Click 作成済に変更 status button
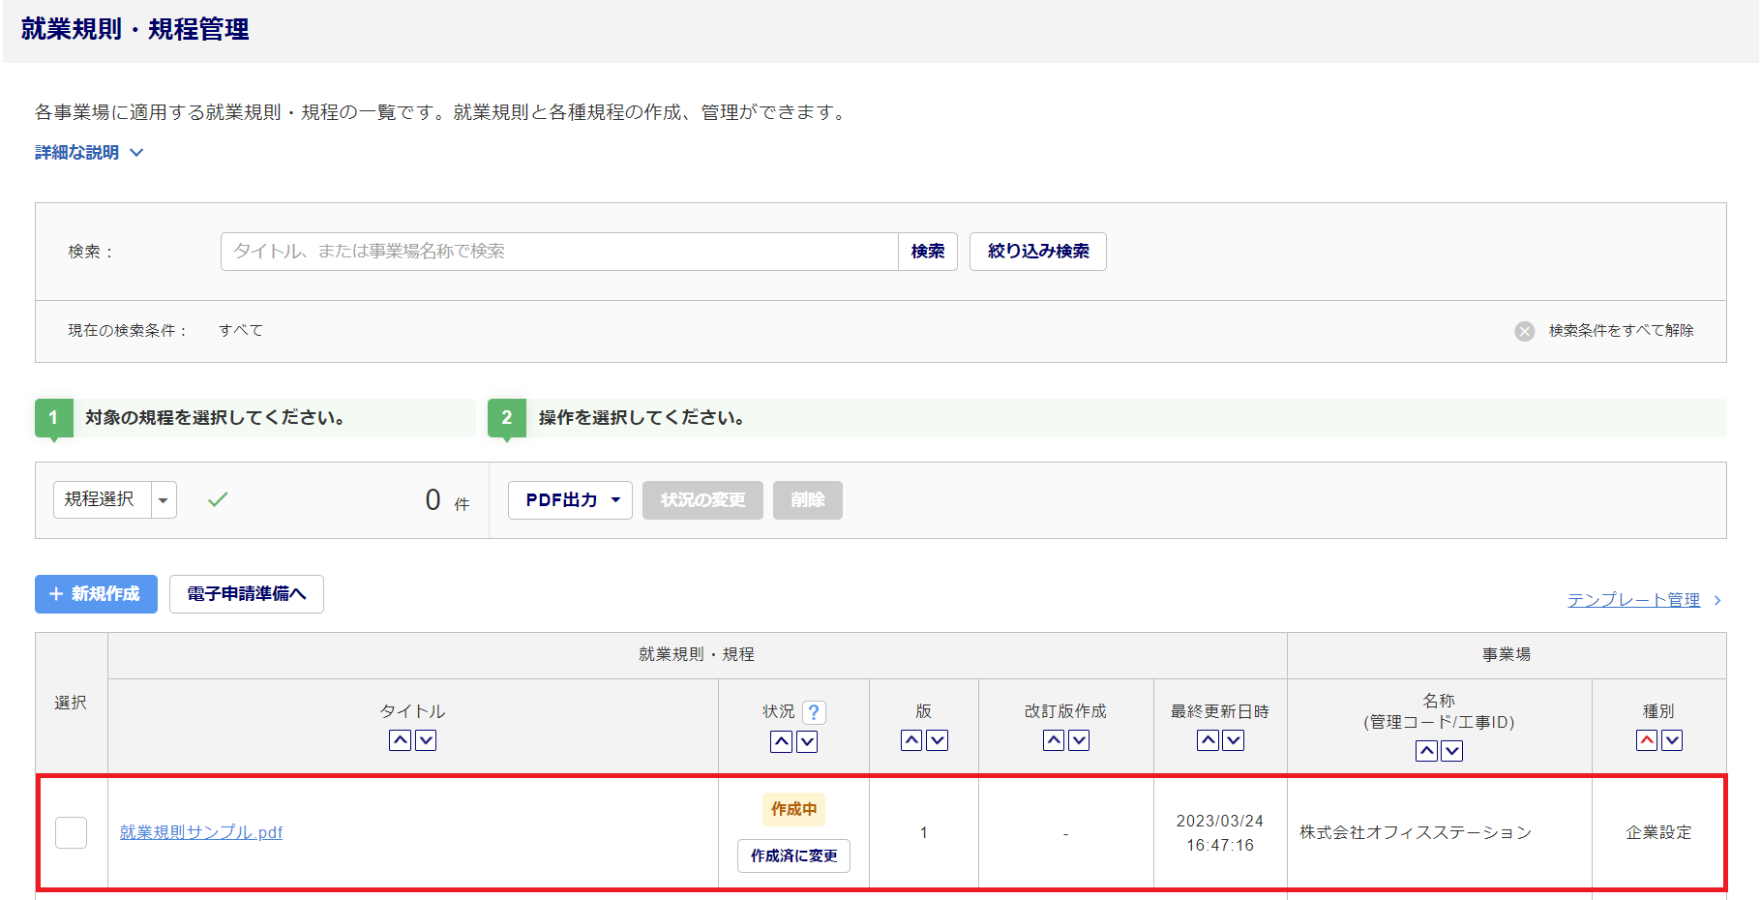Screen dimensions: 1761x900 793,855
